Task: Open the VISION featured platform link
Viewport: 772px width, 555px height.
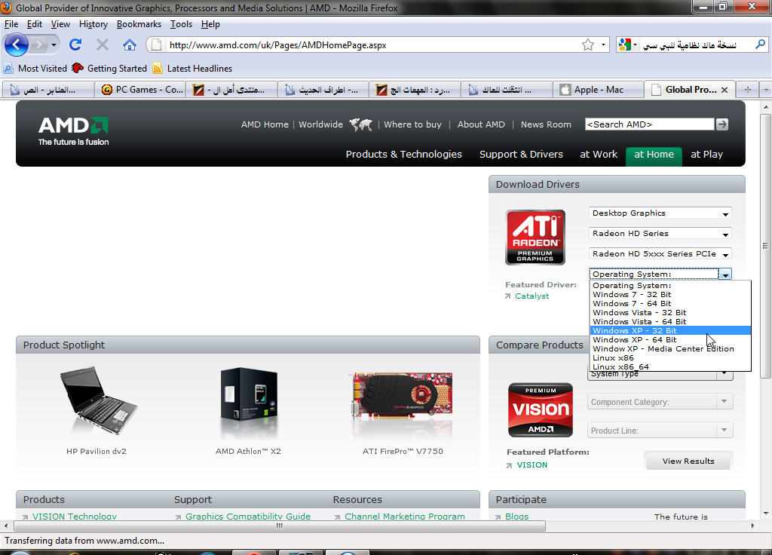Action: point(532,465)
